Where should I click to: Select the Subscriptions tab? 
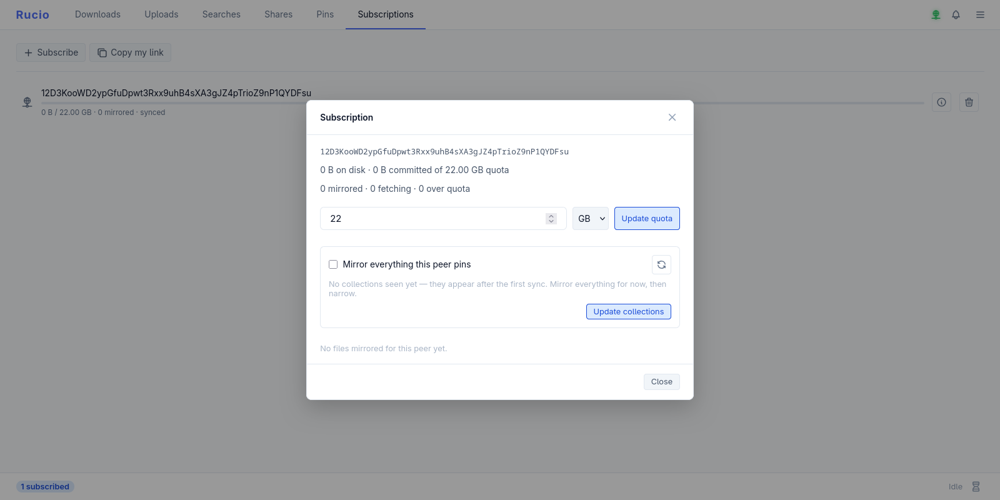(x=386, y=14)
